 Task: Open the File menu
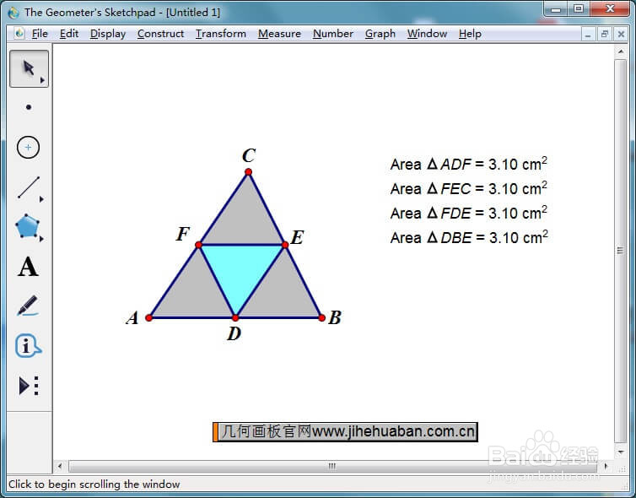pyautogui.click(x=40, y=34)
